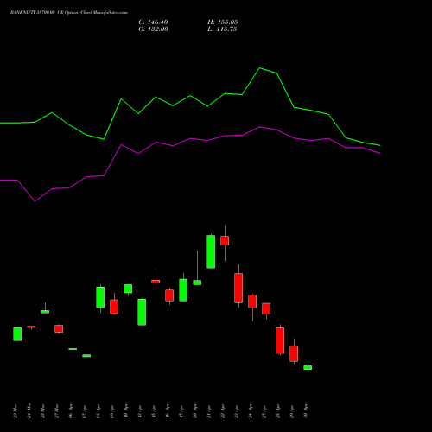Click the '30 Apr' date axis label
This screenshot has width=432, height=432.
[x=306, y=411]
